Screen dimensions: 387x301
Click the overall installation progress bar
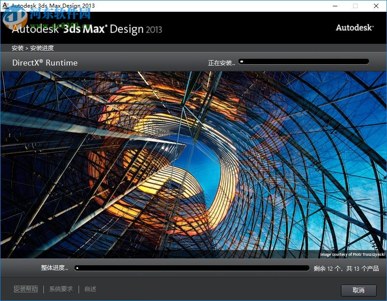(x=192, y=268)
